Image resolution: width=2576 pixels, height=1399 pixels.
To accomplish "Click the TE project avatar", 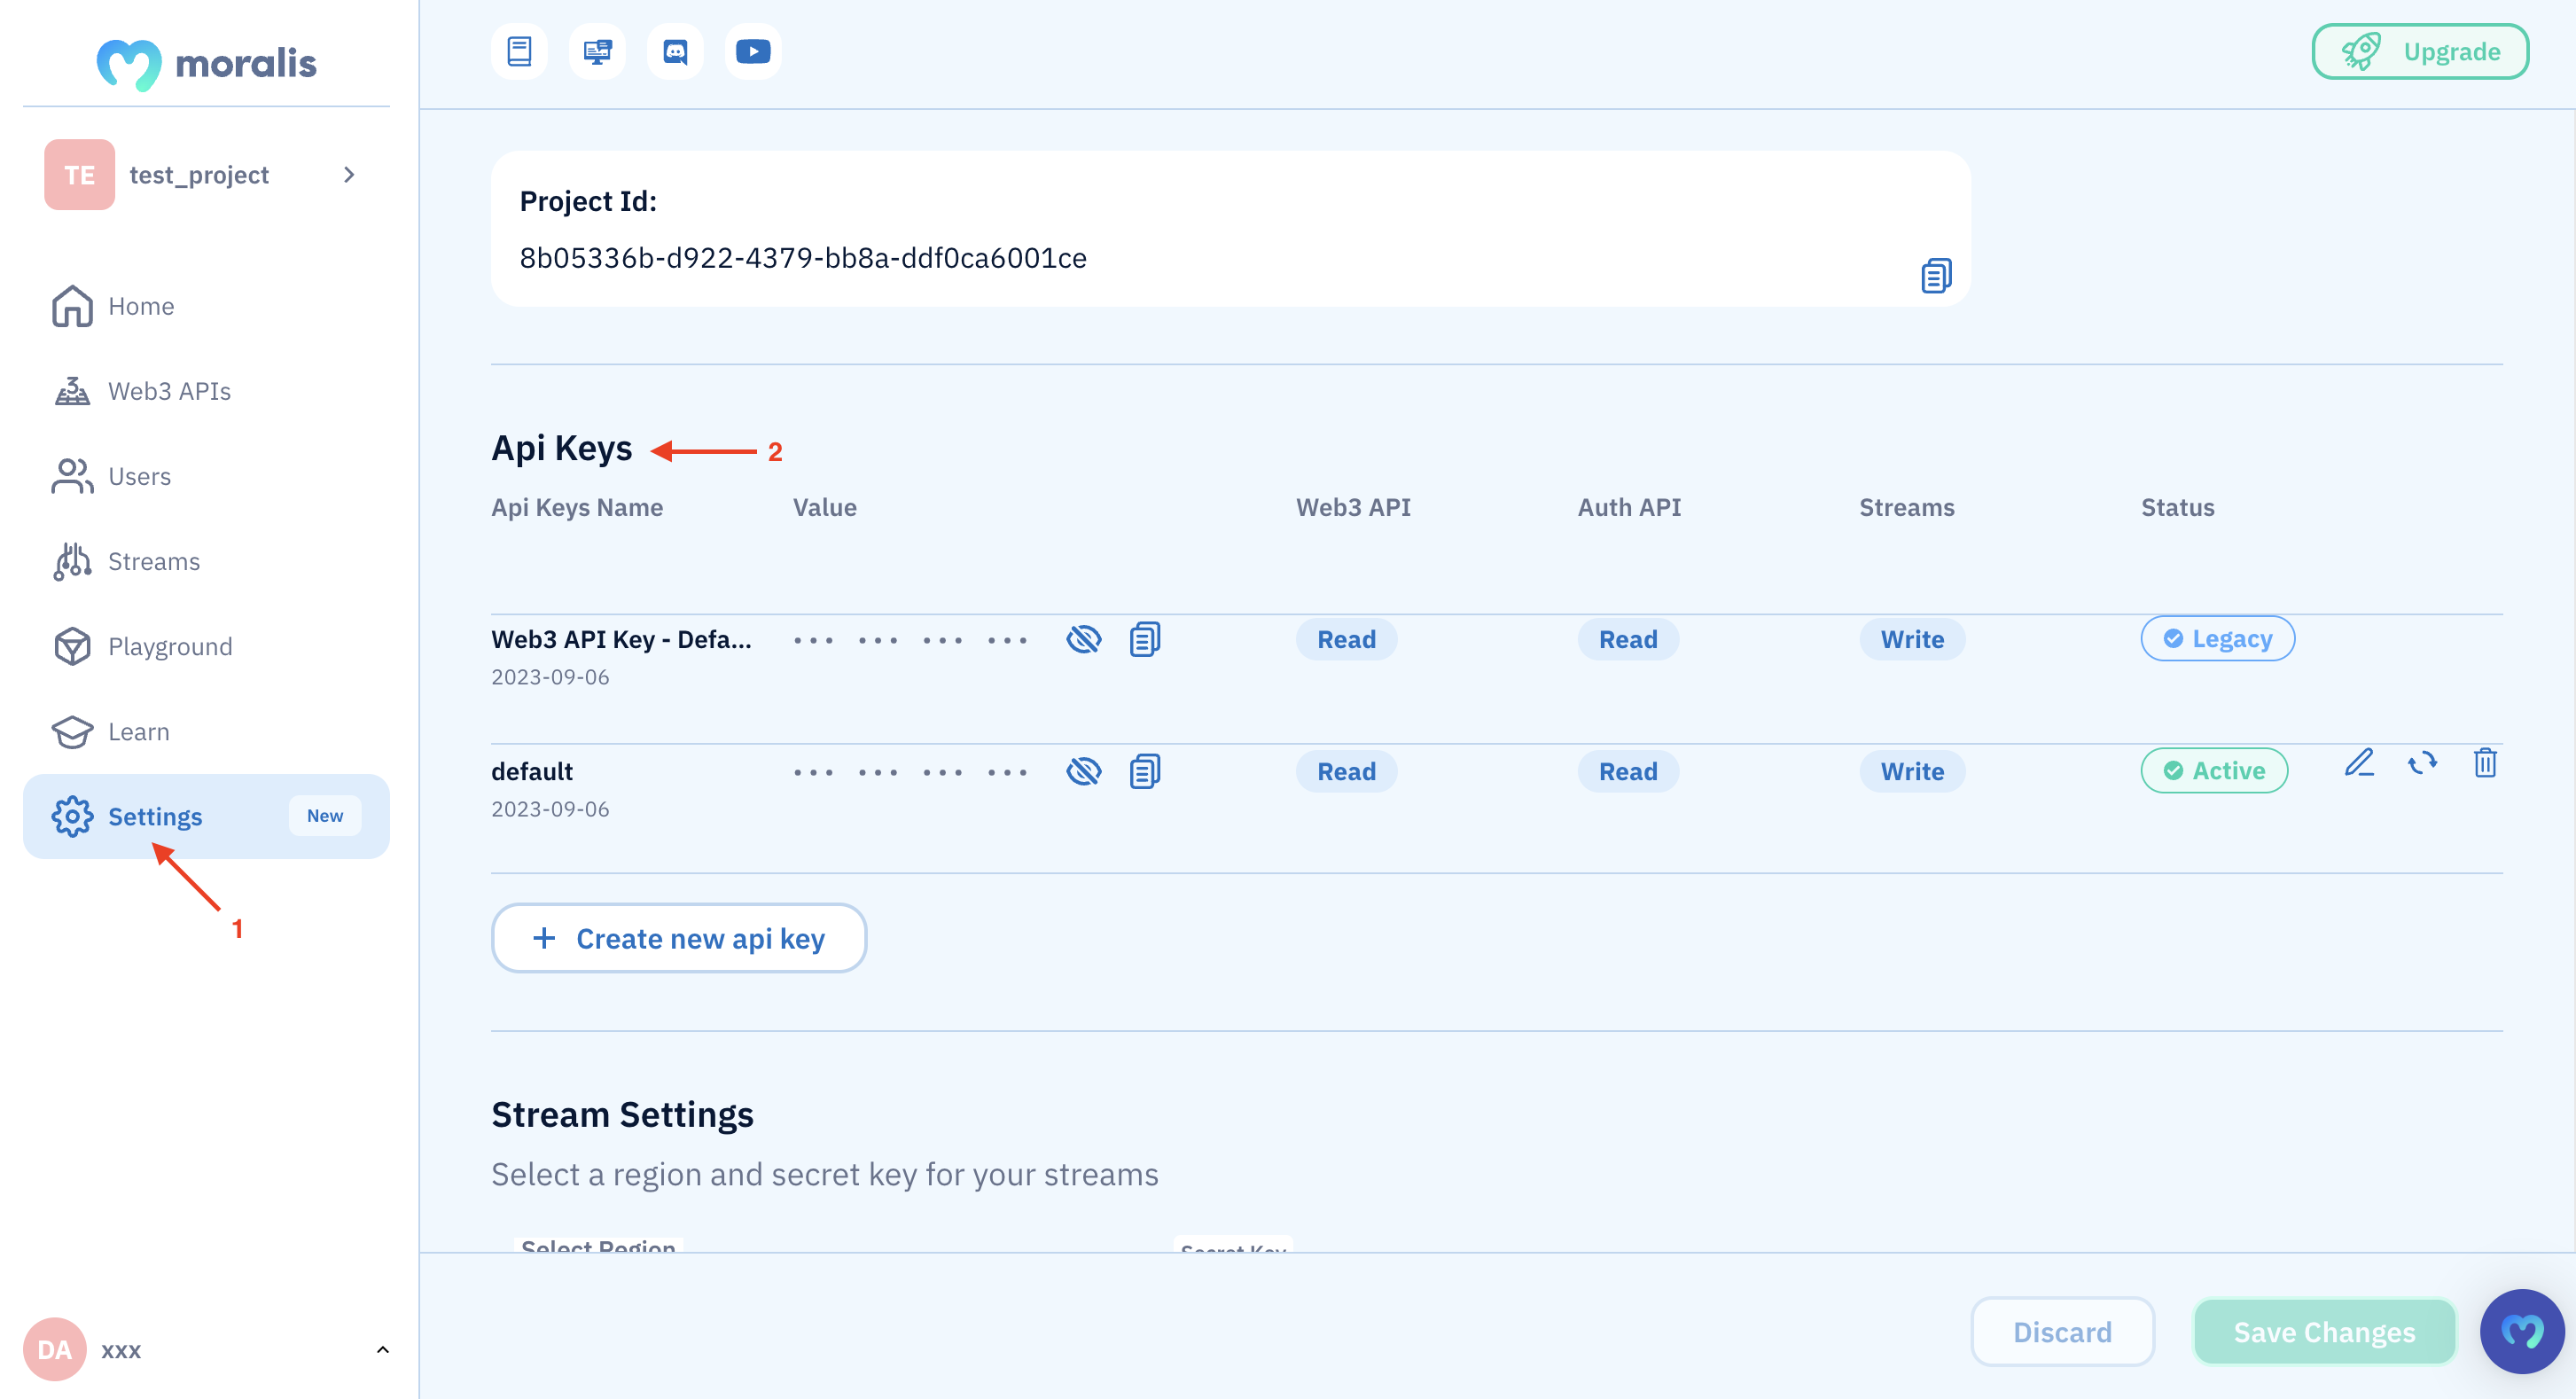I will pos(79,175).
